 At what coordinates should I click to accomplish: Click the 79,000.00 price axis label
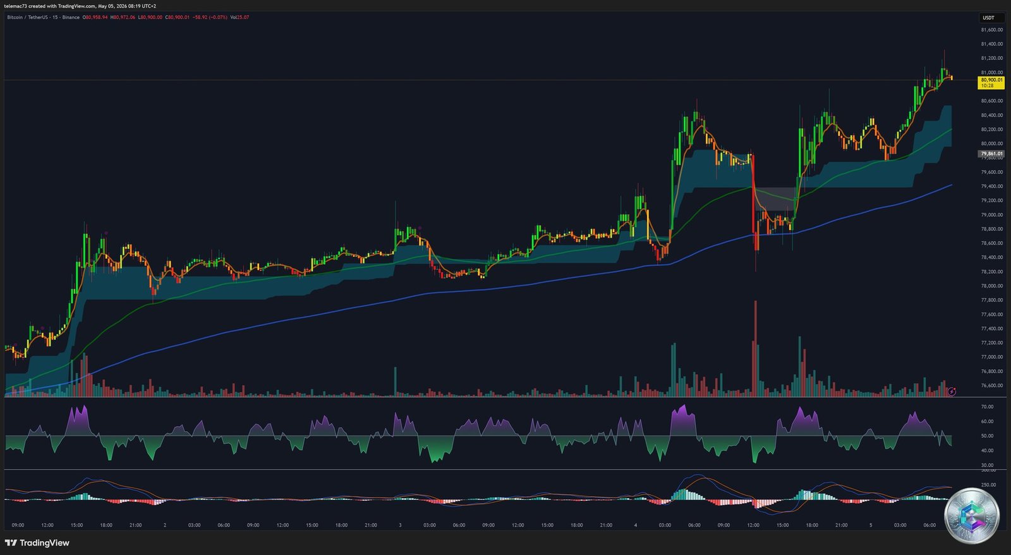click(991, 215)
